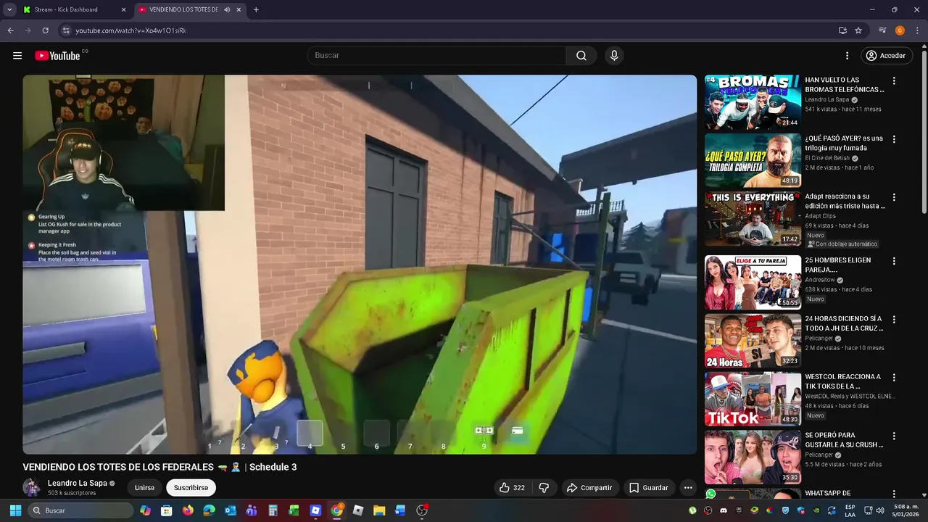Open Chrome three-dot menu
This screenshot has width=928, height=522.
916,30
